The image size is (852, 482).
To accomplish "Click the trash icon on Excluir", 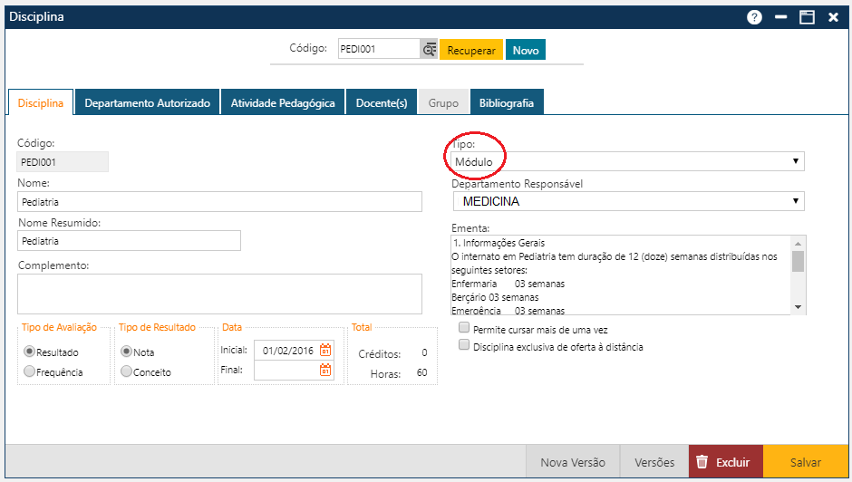I will [x=702, y=462].
